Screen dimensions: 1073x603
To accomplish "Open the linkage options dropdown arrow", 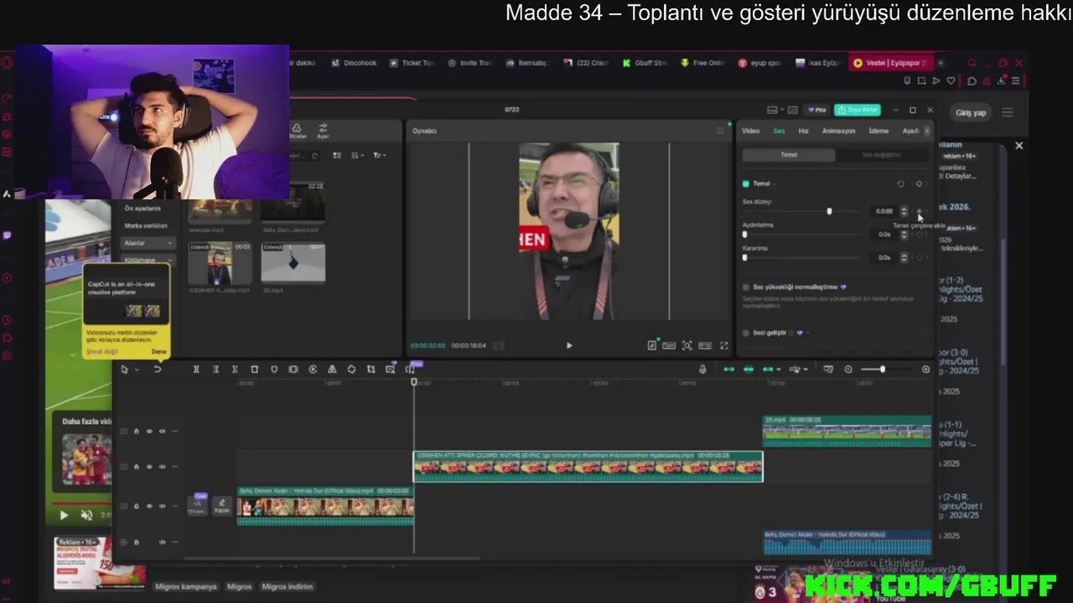I will [779, 369].
